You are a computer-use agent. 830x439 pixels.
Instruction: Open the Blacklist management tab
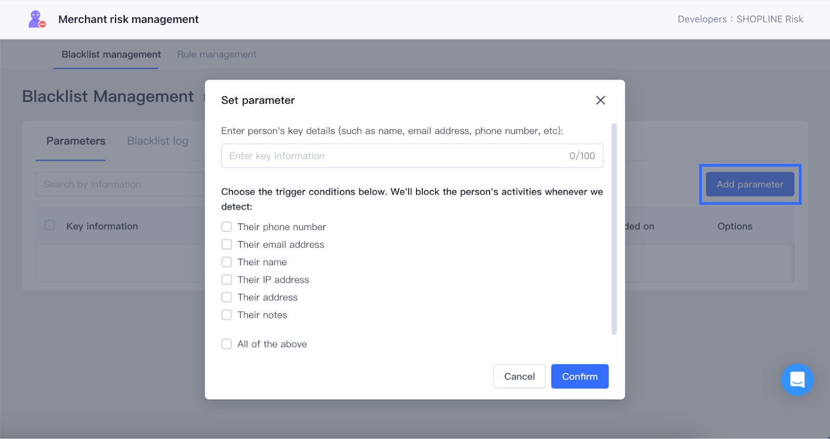click(x=111, y=54)
